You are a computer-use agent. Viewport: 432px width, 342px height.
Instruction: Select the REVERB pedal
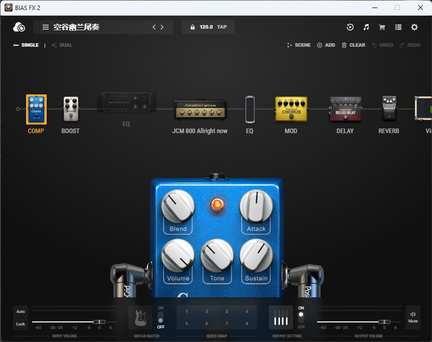point(389,108)
